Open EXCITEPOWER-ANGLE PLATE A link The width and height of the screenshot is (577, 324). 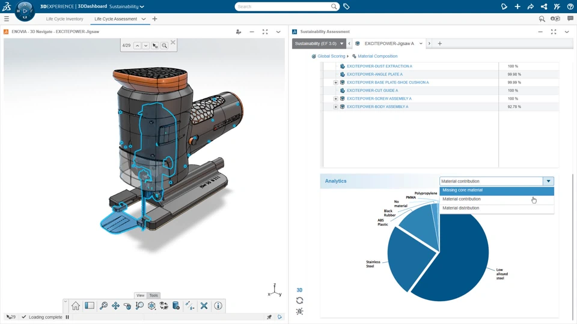[x=374, y=74]
